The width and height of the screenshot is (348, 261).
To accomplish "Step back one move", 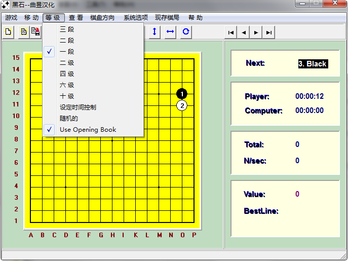I will click(244, 32).
